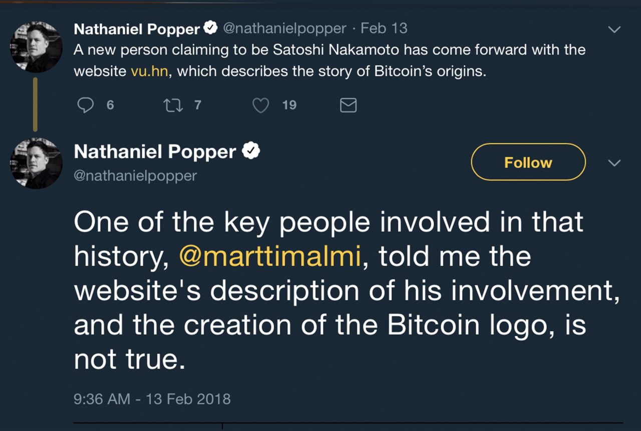Select the retweet icon on the first tweet
The width and height of the screenshot is (641, 431).
click(172, 105)
